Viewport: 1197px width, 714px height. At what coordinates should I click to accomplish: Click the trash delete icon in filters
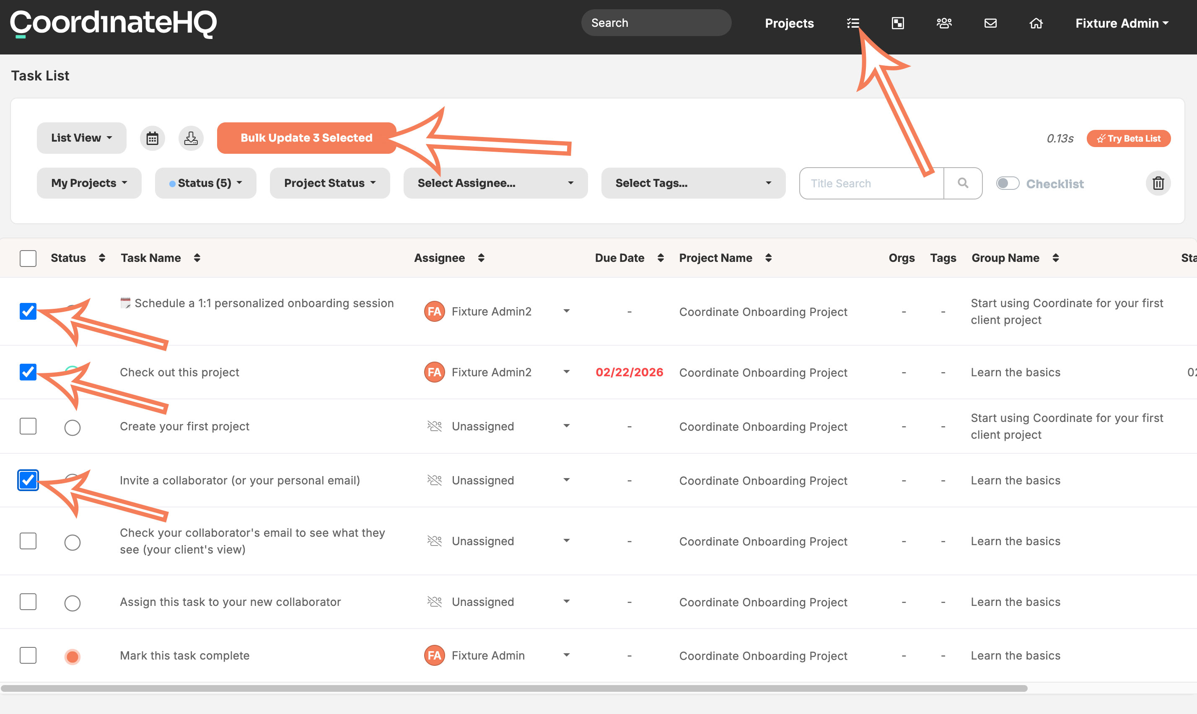(x=1158, y=183)
